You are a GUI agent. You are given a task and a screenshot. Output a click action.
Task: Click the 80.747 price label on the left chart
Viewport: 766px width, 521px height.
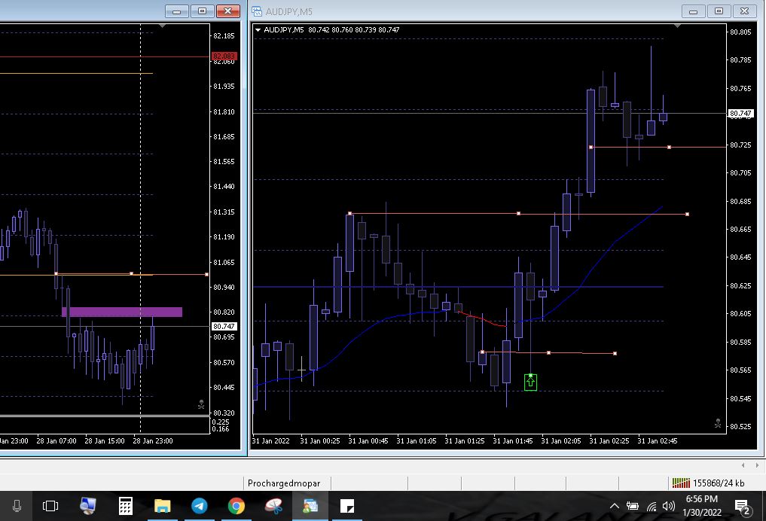(x=224, y=326)
